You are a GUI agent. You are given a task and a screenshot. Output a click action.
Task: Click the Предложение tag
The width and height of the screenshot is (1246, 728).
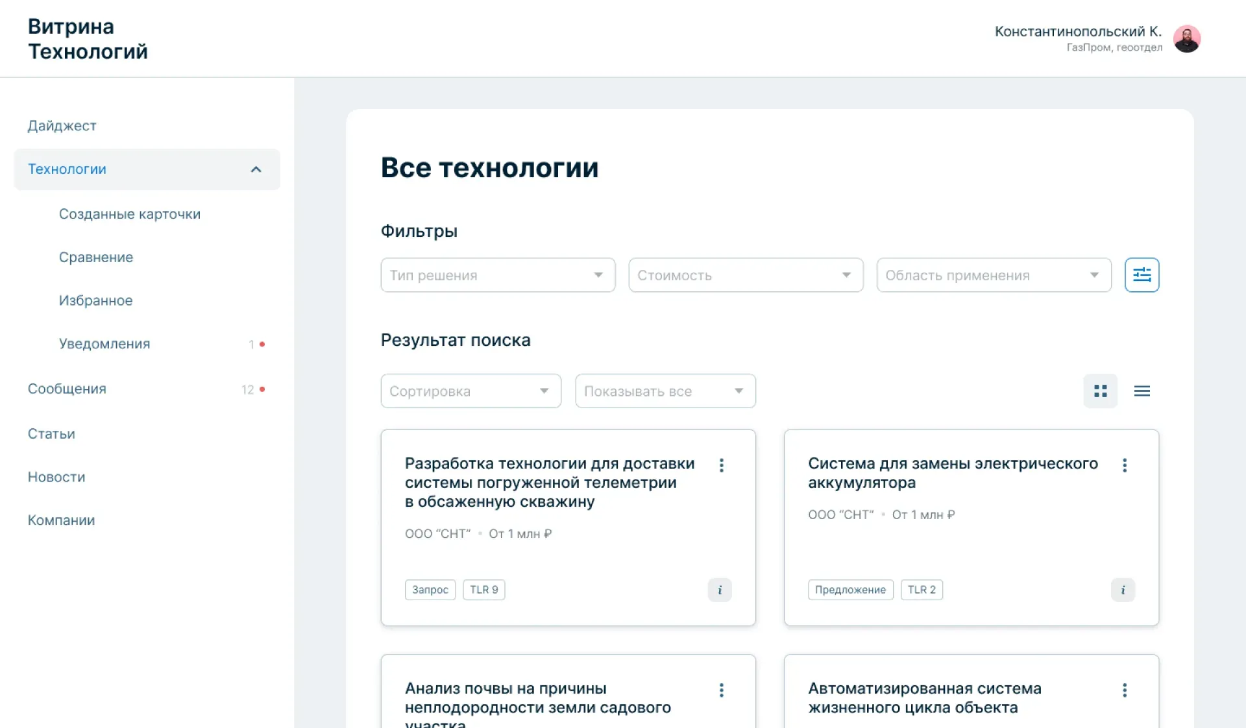[x=850, y=590]
